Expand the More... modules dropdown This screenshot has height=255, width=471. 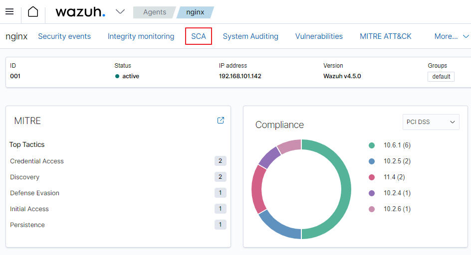[x=452, y=36]
